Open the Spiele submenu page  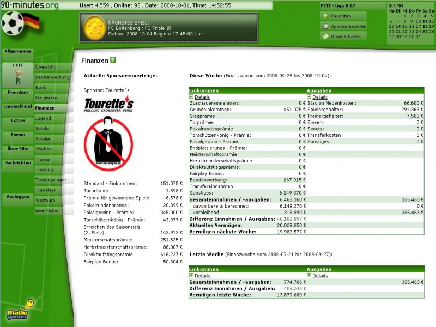point(53,129)
